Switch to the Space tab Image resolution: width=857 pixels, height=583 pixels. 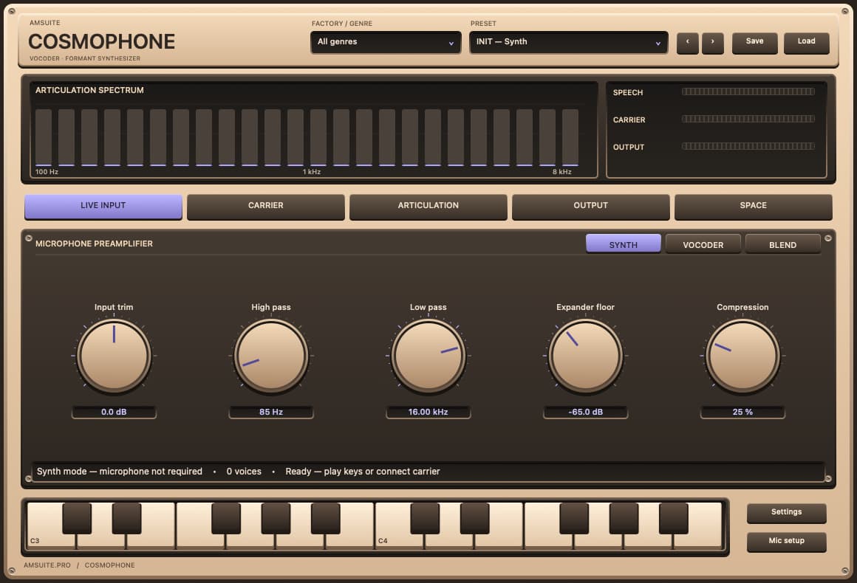[753, 207]
